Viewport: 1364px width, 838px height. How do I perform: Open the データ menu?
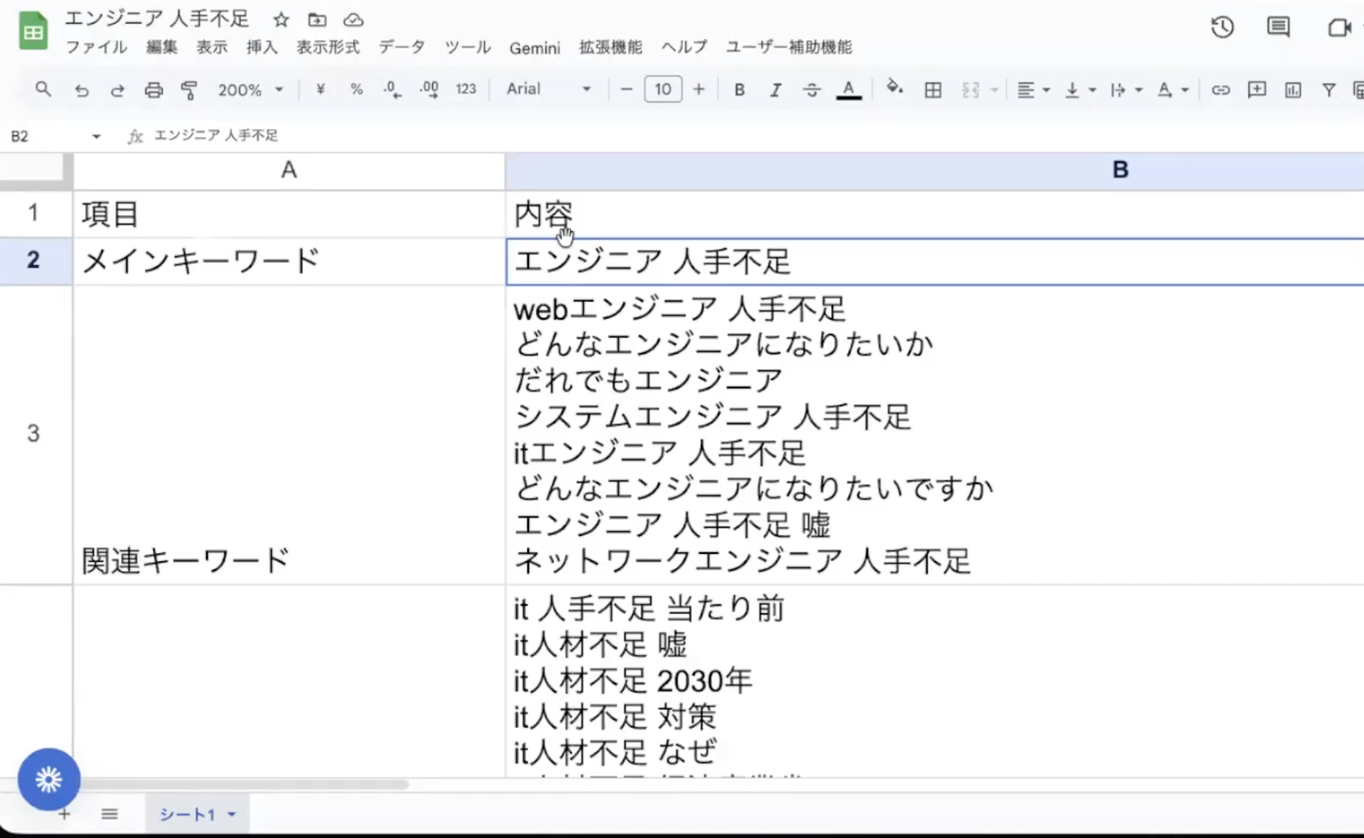[x=402, y=47]
